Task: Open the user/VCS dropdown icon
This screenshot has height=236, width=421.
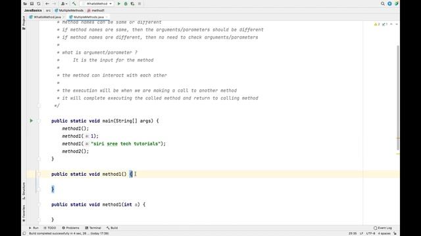Action: tap(64, 3)
